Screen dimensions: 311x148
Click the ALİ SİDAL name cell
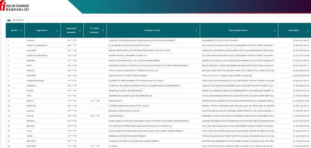[113, 146]
